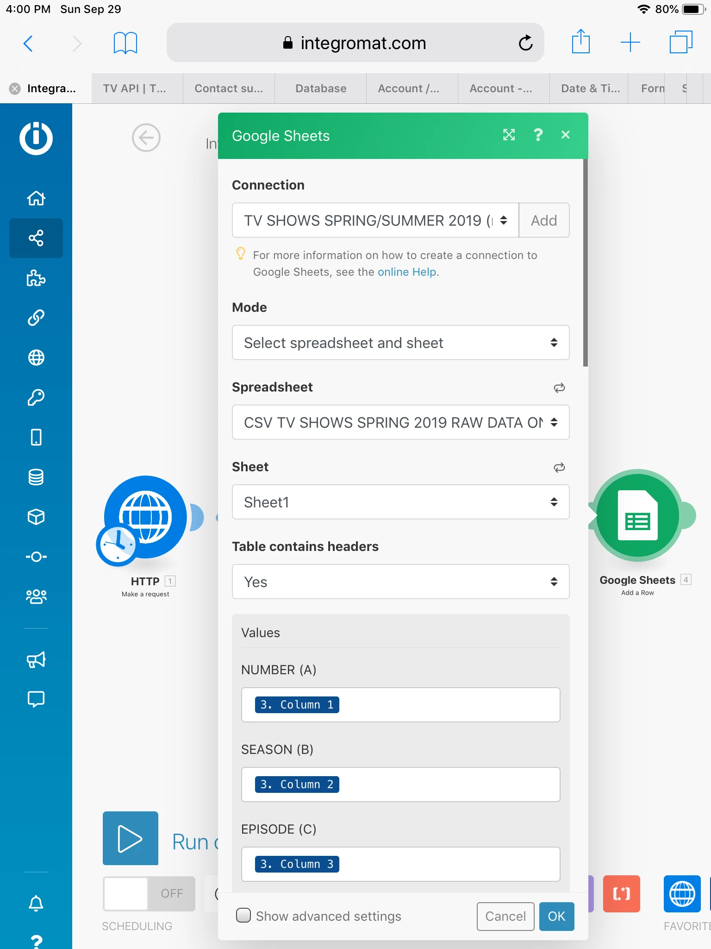Switch to Database browser tab
This screenshot has height=949, width=711.
tap(320, 88)
